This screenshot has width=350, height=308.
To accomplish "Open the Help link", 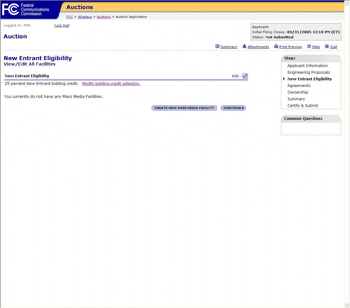I will tap(316, 47).
